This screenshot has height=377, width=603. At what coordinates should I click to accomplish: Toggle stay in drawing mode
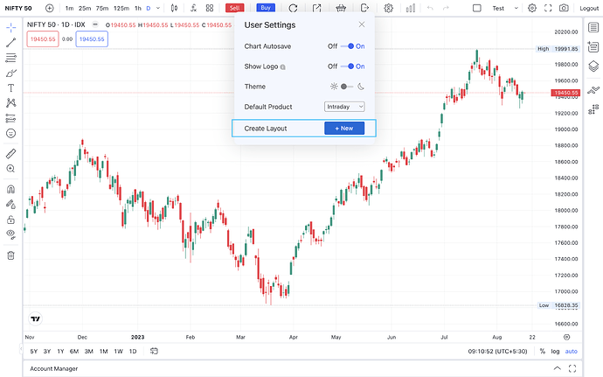pyautogui.click(x=10, y=204)
